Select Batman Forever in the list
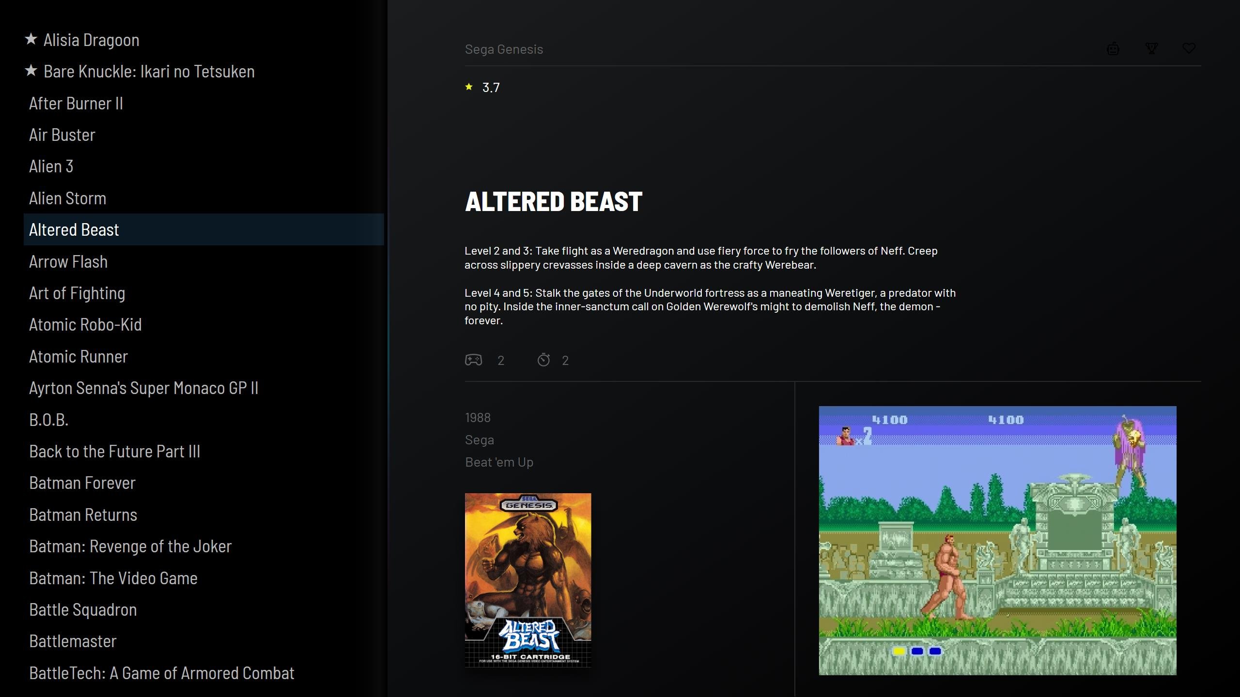 coord(82,483)
